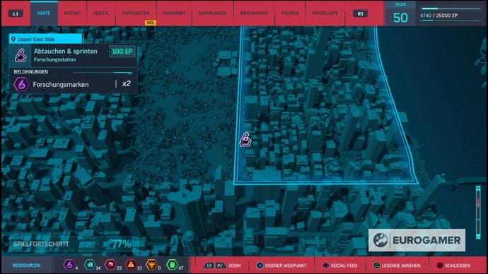Click the crime token warning triangle icon
This screenshot has height=274, width=488.
[131, 265]
